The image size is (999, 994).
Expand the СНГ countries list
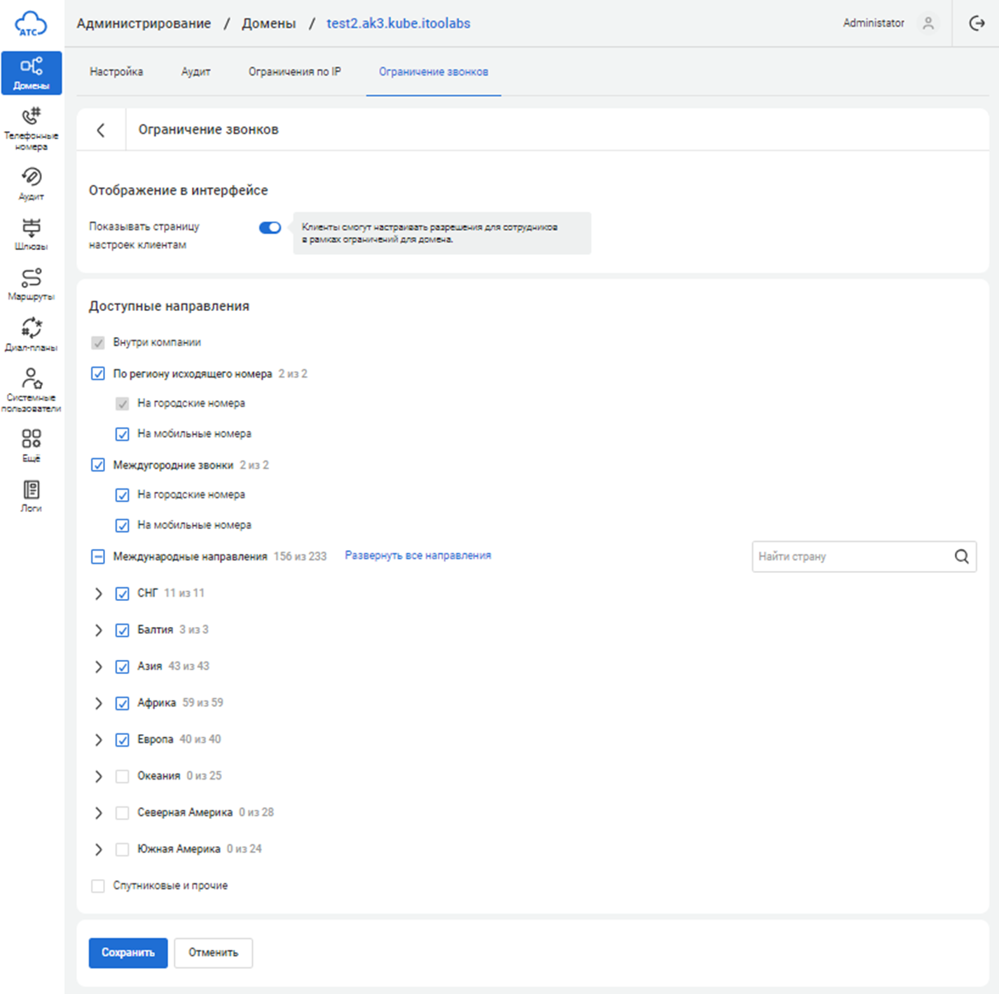pyautogui.click(x=99, y=594)
